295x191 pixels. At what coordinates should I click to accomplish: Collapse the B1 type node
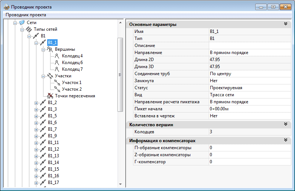[29, 36]
